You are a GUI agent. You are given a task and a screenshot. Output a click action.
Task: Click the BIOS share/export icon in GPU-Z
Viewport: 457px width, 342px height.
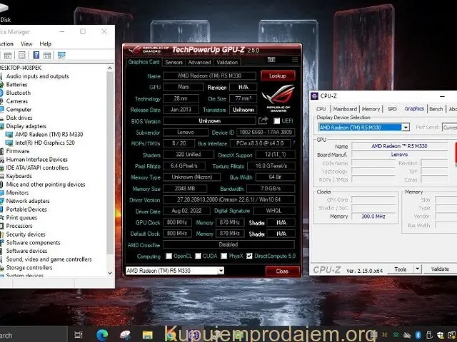(263, 120)
